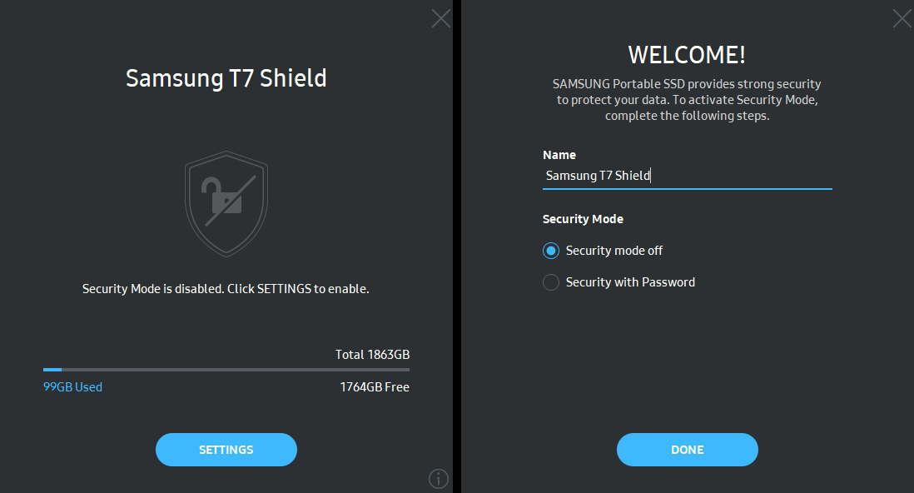Click the blue used portion of storage bar
This screenshot has height=493, width=914.
pos(52,369)
